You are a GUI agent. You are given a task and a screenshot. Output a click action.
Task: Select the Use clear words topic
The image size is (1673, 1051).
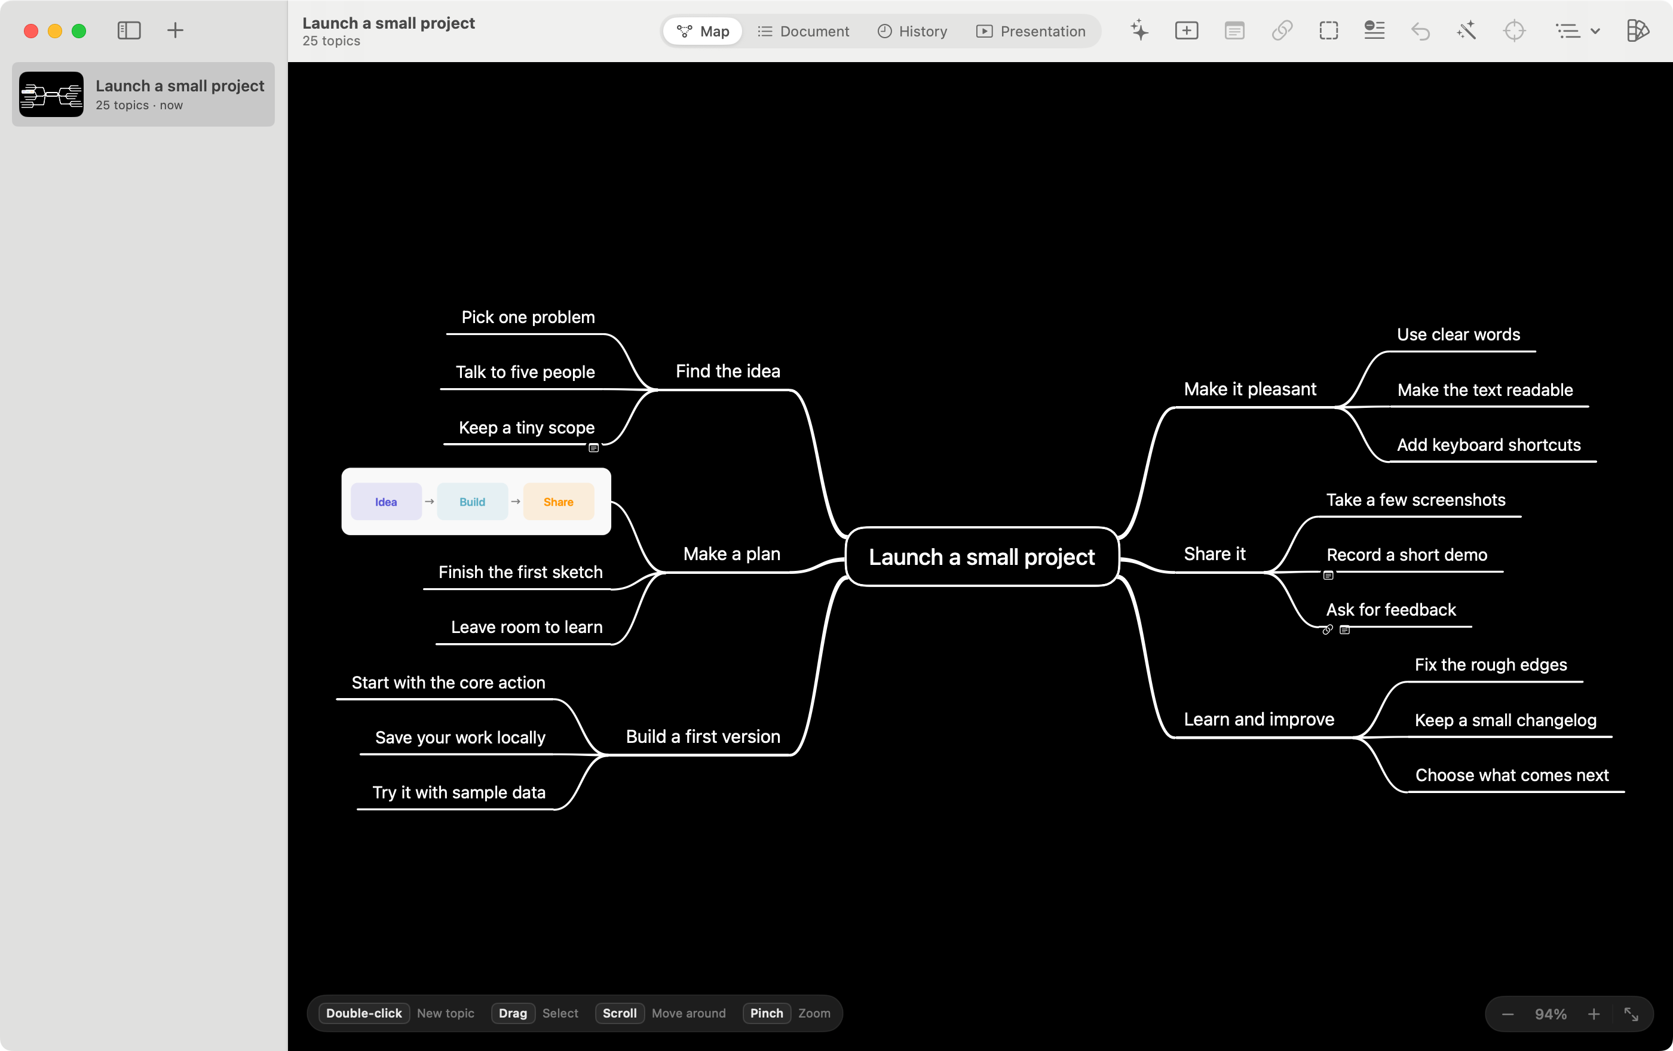pos(1458,334)
